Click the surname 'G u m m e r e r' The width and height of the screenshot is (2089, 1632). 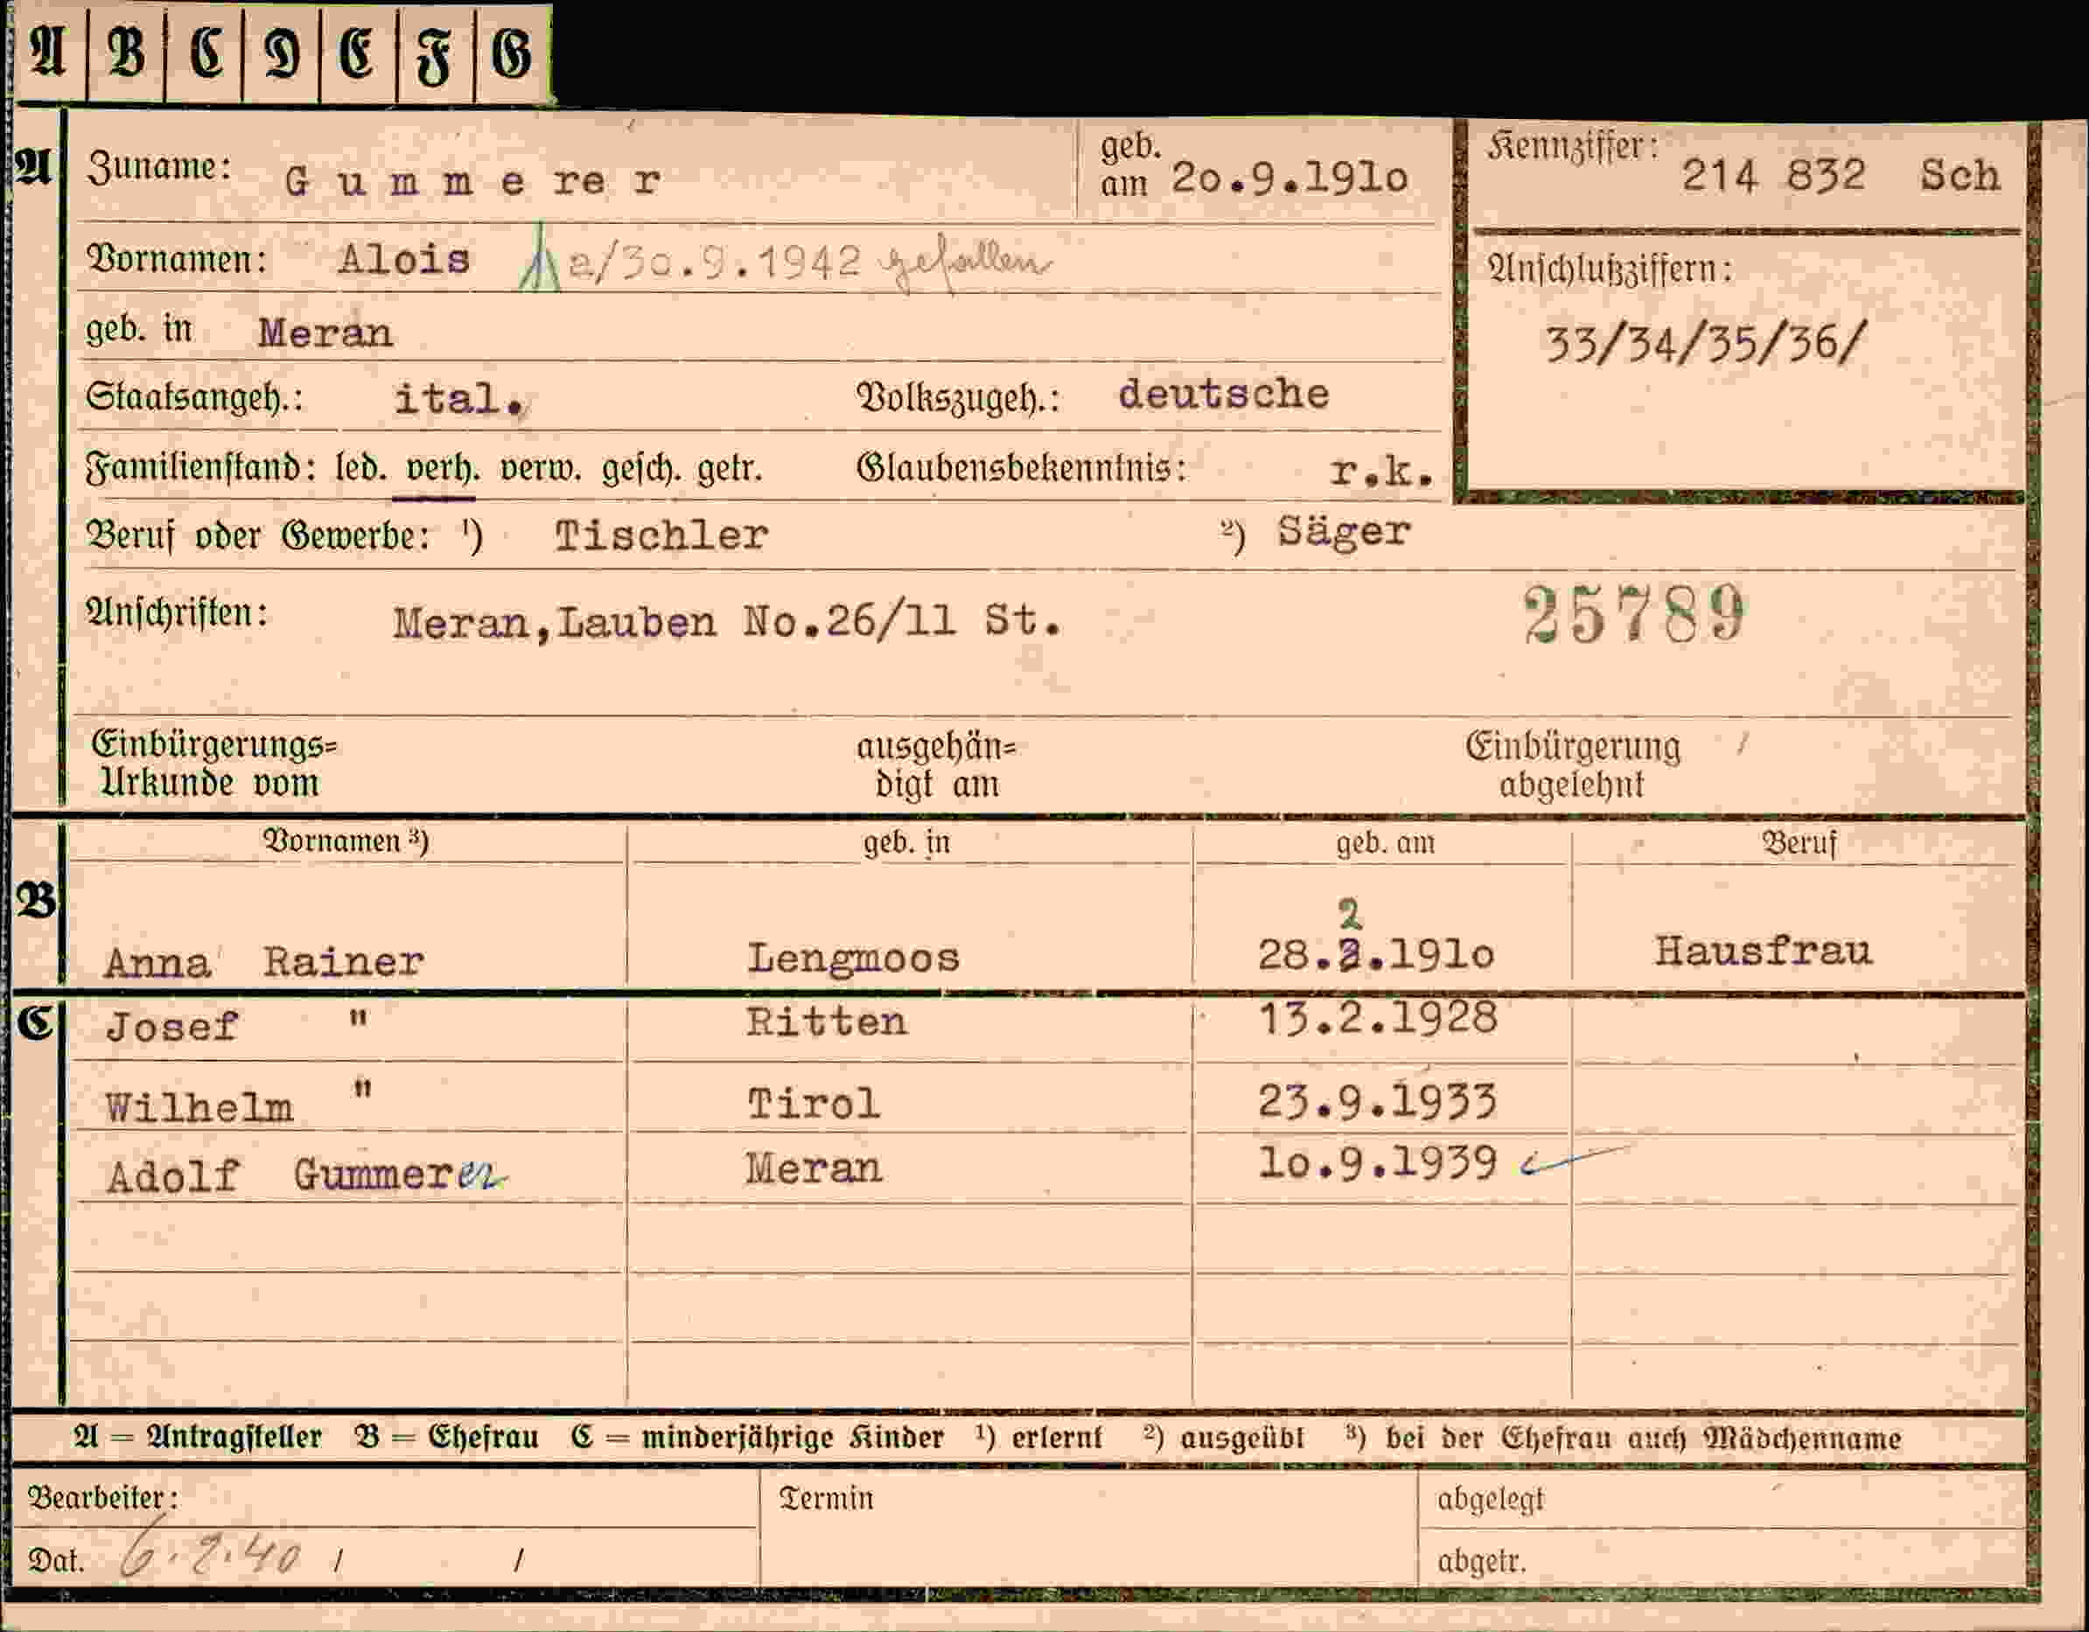point(472,181)
